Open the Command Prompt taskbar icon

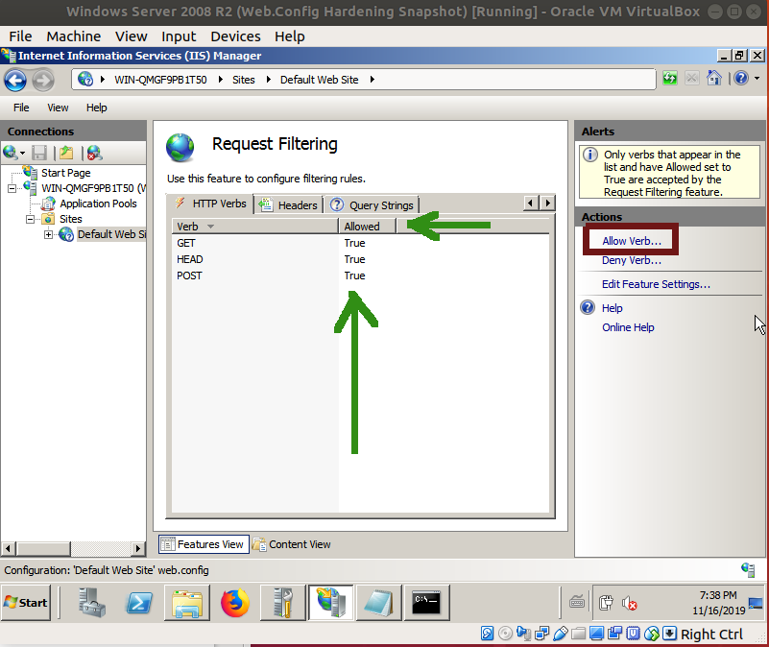tap(426, 603)
